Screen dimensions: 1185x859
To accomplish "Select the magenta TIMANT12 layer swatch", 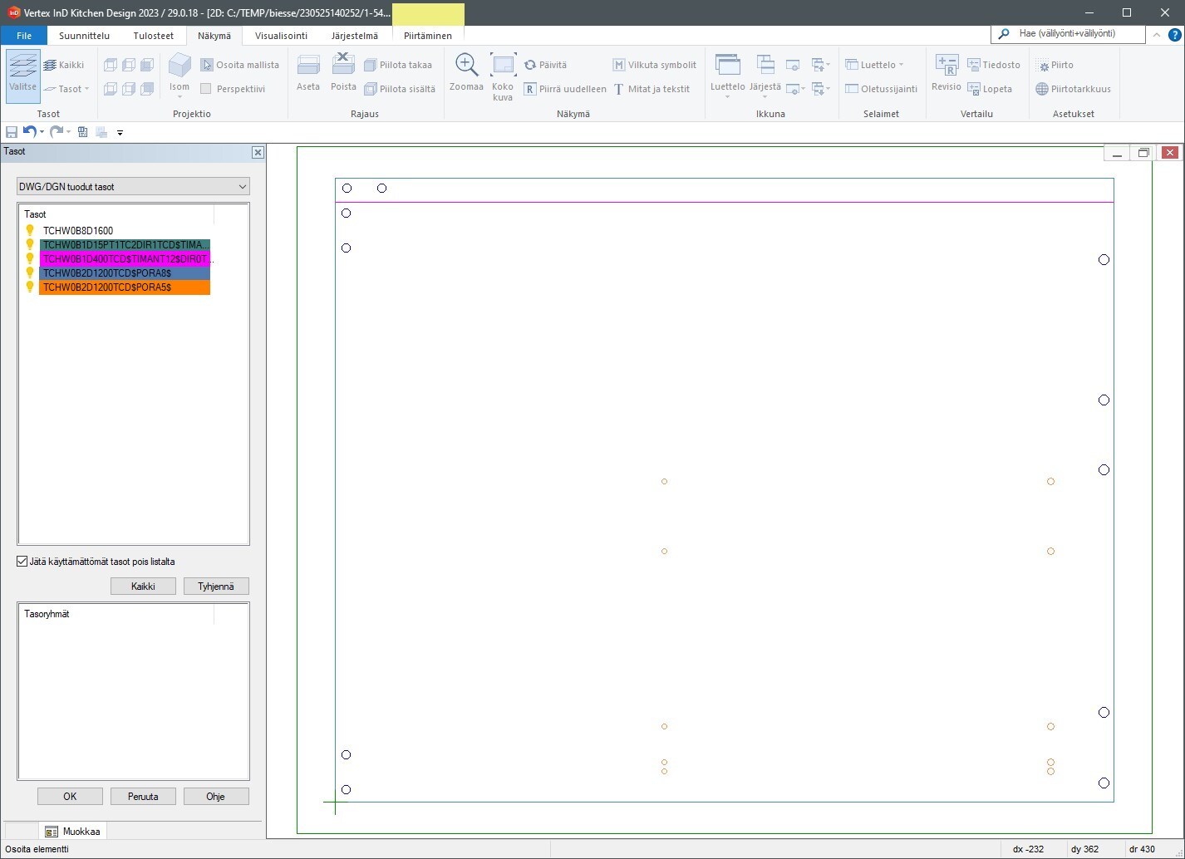I will (x=125, y=259).
